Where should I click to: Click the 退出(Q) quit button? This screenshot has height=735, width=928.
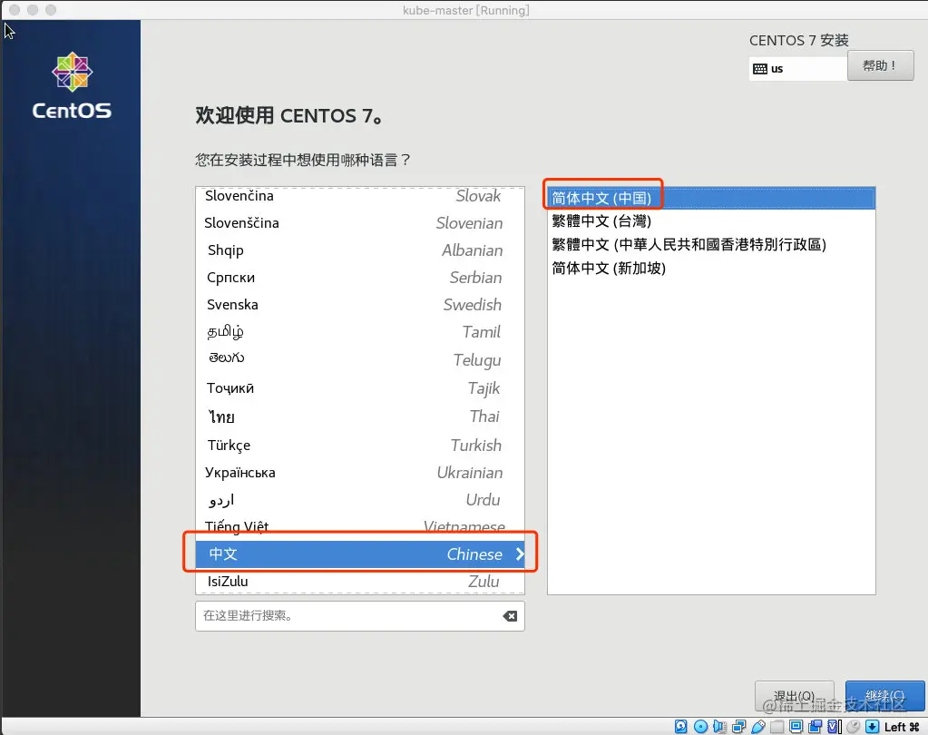coord(794,695)
